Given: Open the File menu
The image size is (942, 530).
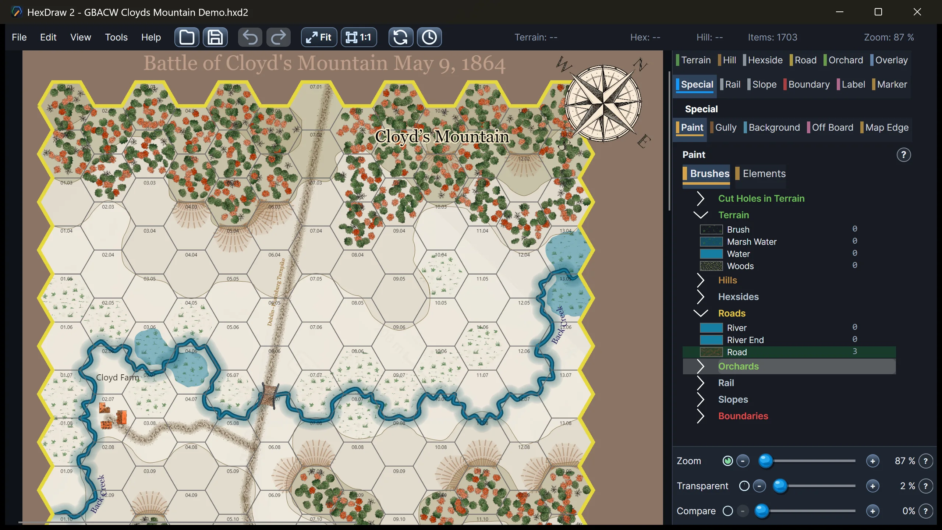Looking at the screenshot, I should pos(19,37).
